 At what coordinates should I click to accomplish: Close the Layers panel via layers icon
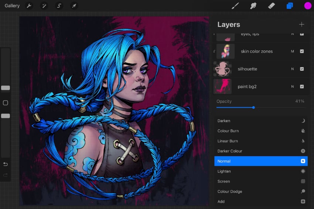290,6
